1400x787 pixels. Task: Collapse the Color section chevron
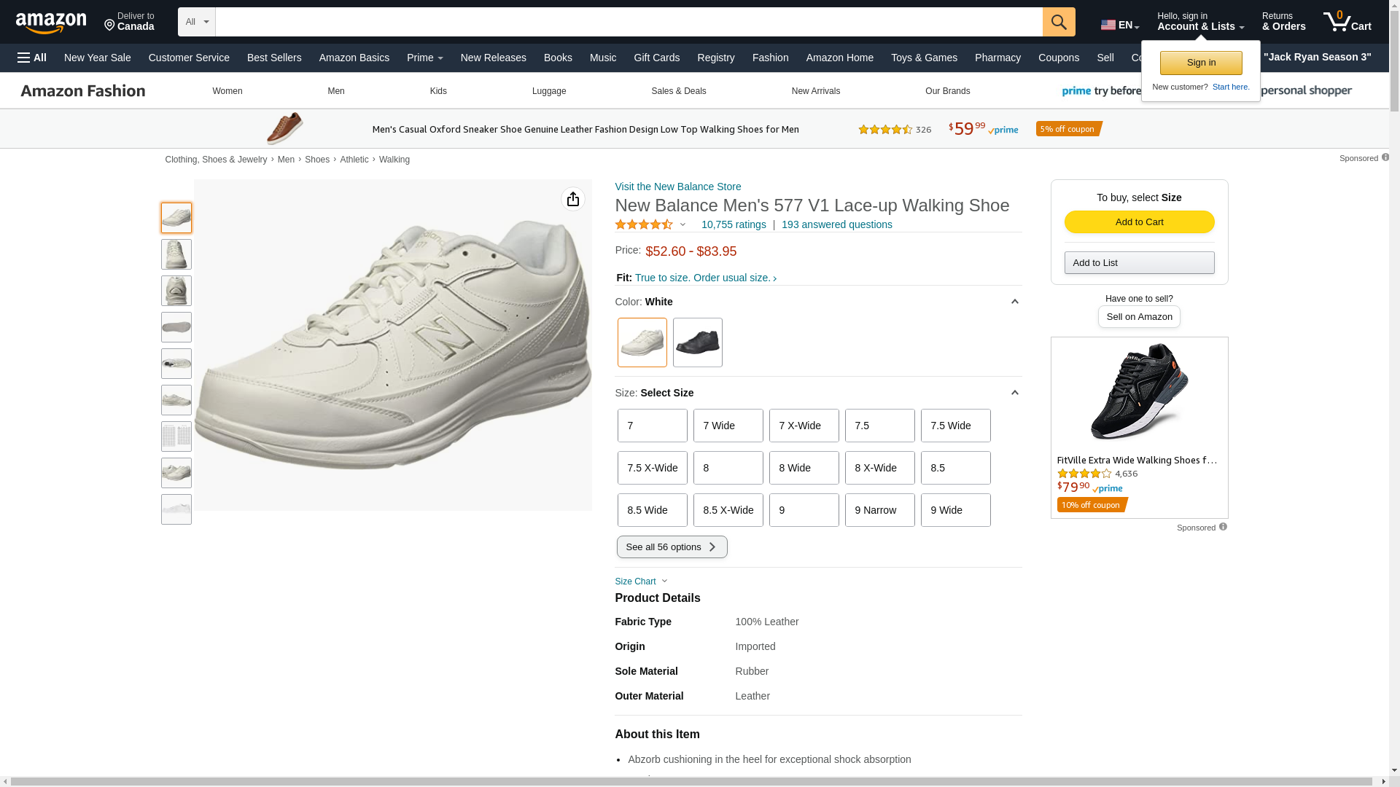point(1014,302)
